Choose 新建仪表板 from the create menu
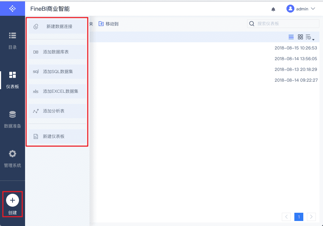Screen dimensions: 323x226 [x=57, y=136]
